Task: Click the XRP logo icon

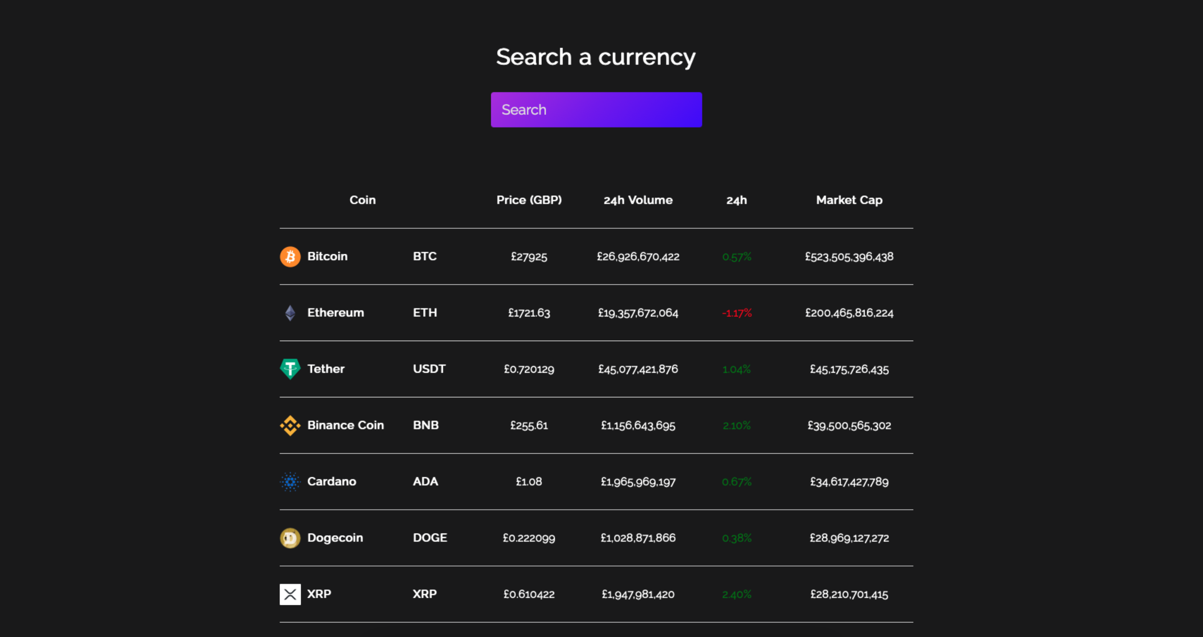Action: click(x=290, y=594)
